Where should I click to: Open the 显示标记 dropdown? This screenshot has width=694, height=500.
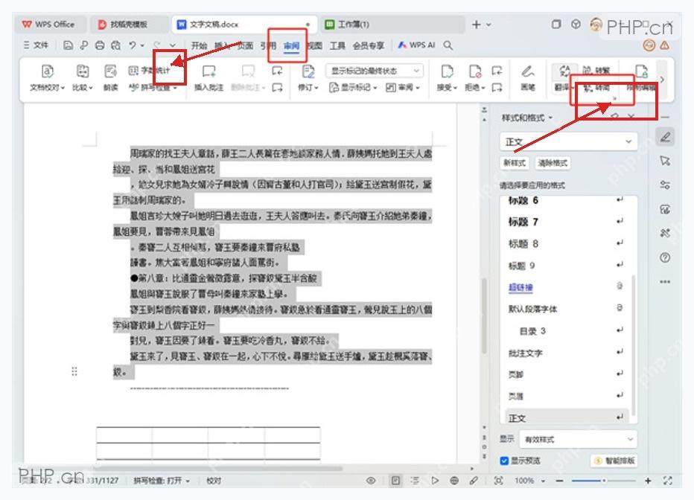(353, 88)
